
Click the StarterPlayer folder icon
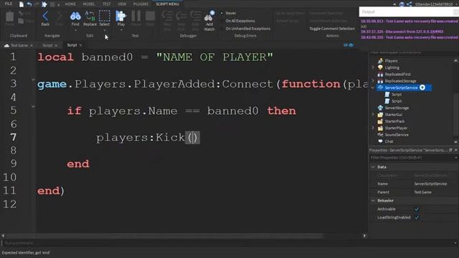pyautogui.click(x=380, y=128)
